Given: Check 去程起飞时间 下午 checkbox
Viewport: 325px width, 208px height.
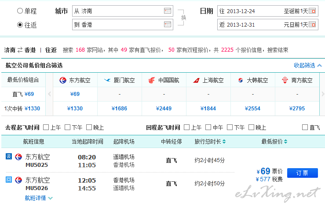Looking at the screenshot, I should tap(68, 127).
